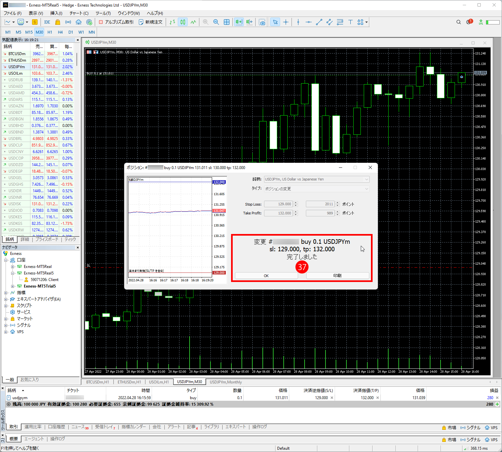Image resolution: width=502 pixels, height=452 pixels.
Task: Click the print button in dialog
Action: [337, 276]
